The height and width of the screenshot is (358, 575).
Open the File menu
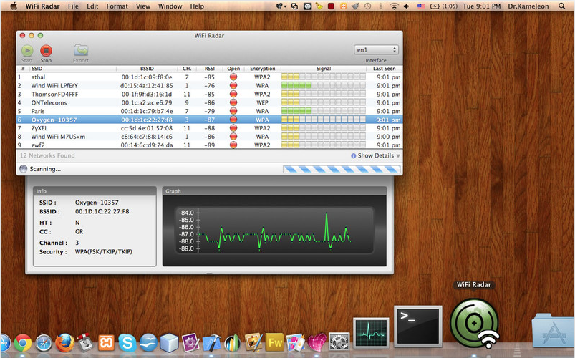coord(73,6)
